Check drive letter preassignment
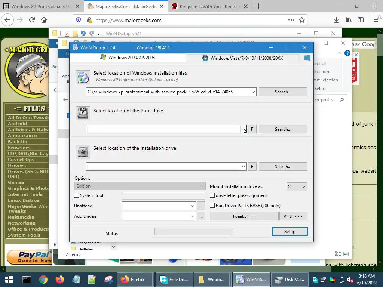The width and height of the screenshot is (383, 287). (x=212, y=195)
